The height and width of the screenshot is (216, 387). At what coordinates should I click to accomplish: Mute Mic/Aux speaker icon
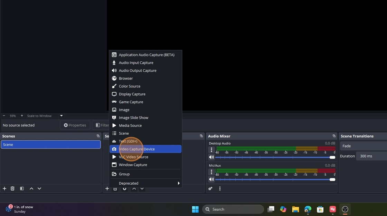click(211, 179)
